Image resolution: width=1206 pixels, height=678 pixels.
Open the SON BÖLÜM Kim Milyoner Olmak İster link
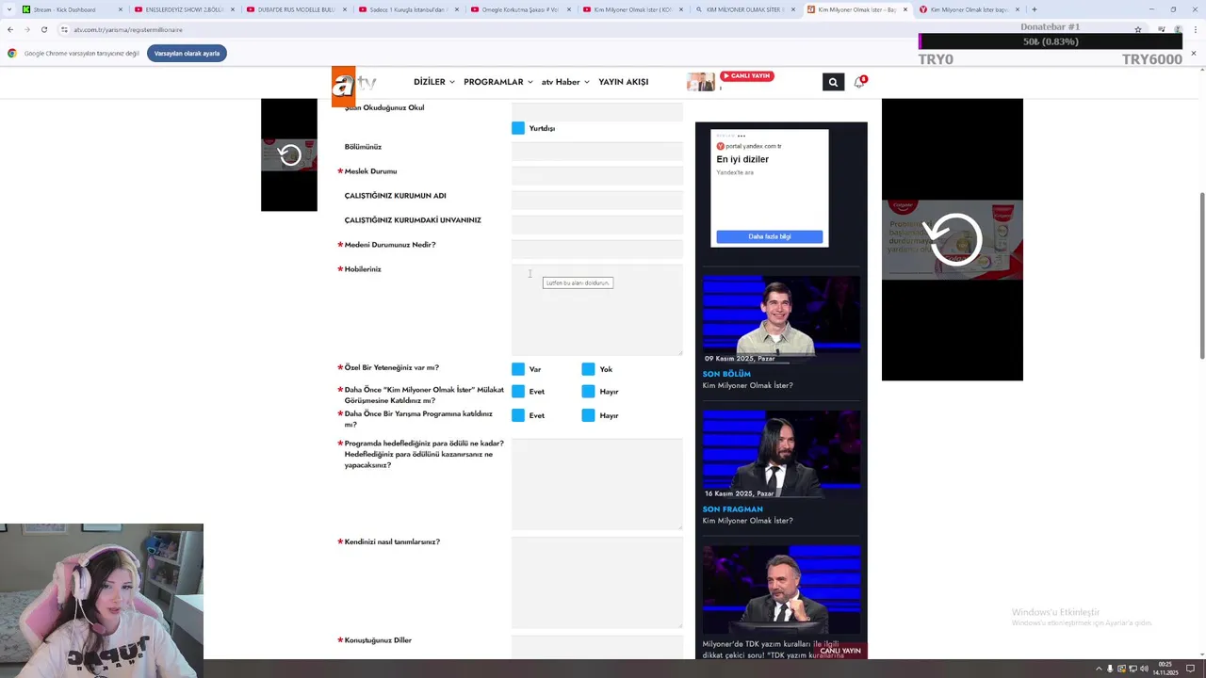pyautogui.click(x=747, y=379)
